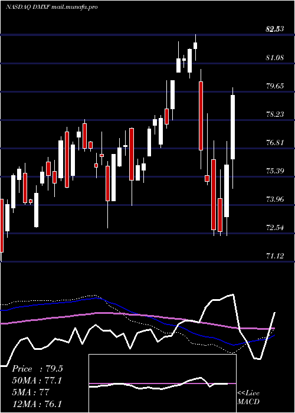Click the 12MA : 76.1 readout
The height and width of the screenshot is (413, 295).
37,404
